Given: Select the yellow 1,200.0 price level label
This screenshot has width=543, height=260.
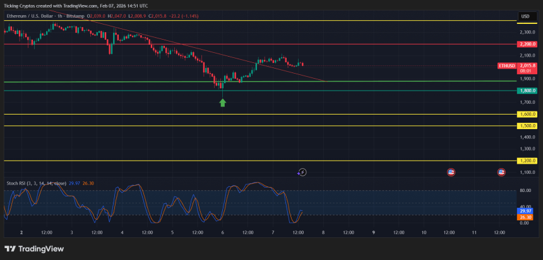Looking at the screenshot, I should [527, 161].
